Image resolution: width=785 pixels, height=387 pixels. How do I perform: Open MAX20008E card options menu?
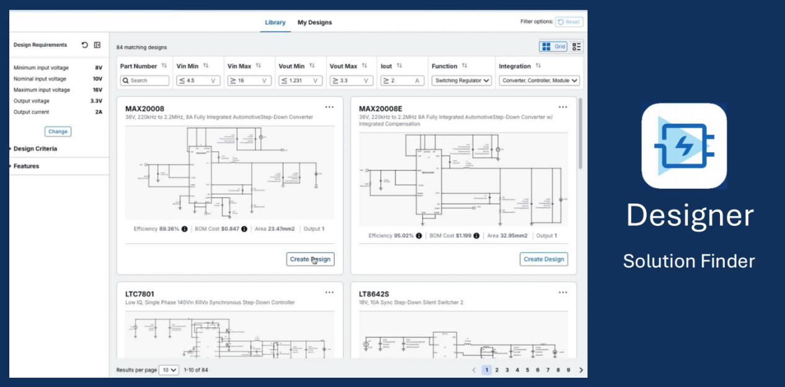562,107
